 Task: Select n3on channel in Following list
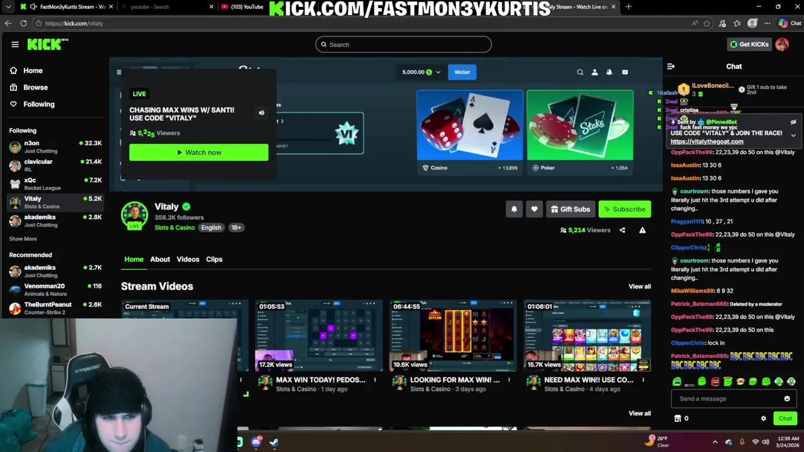[55, 147]
